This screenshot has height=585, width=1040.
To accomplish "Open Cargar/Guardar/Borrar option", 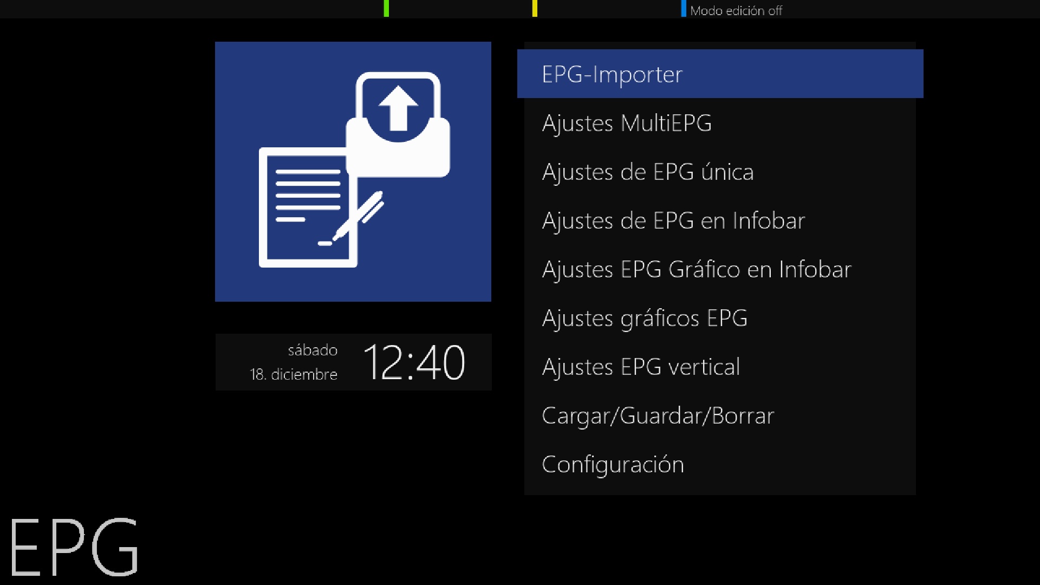I will [720, 415].
